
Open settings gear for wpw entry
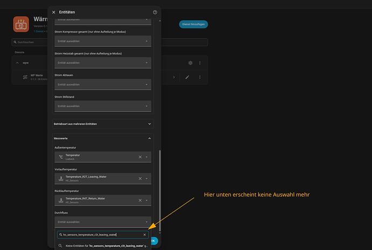(x=190, y=63)
